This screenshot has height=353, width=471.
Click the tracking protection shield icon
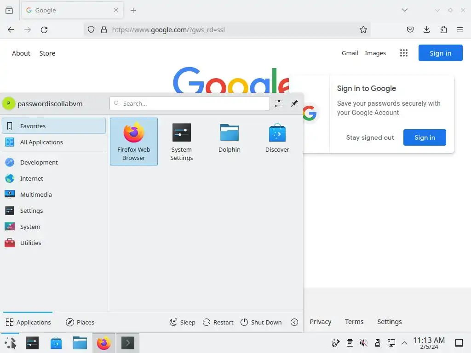point(91,30)
